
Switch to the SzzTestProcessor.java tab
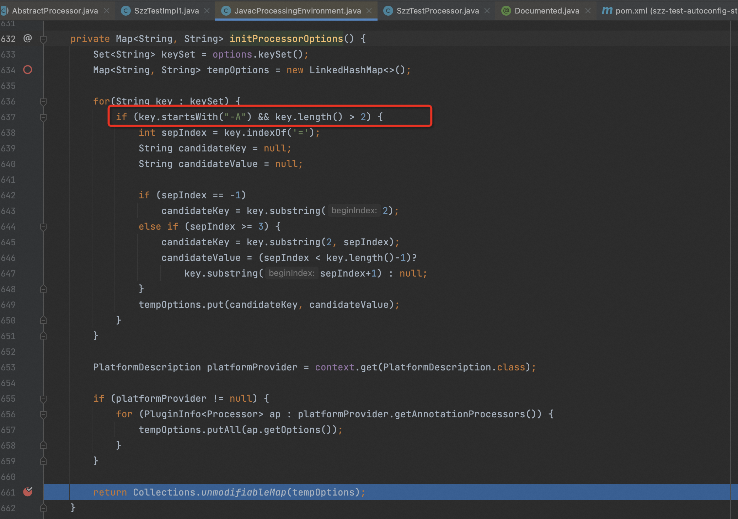click(437, 11)
